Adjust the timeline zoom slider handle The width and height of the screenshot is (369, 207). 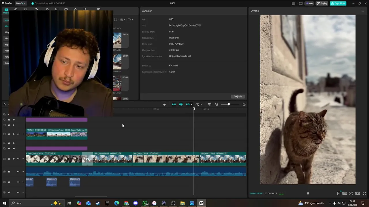pyautogui.click(x=229, y=104)
